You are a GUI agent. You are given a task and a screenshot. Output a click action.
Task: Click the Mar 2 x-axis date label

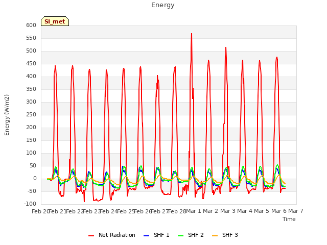(x=211, y=211)
